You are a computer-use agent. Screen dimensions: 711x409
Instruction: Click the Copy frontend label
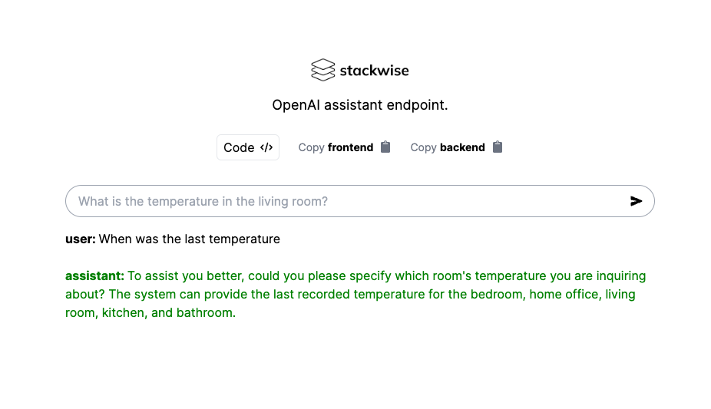pyautogui.click(x=336, y=147)
